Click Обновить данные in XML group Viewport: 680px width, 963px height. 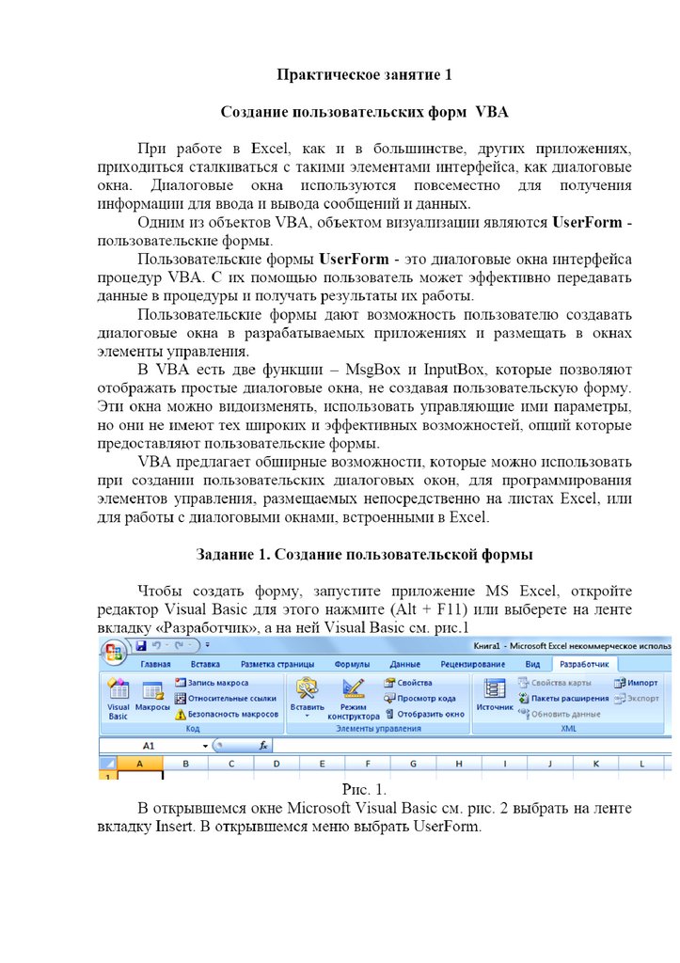(559, 715)
